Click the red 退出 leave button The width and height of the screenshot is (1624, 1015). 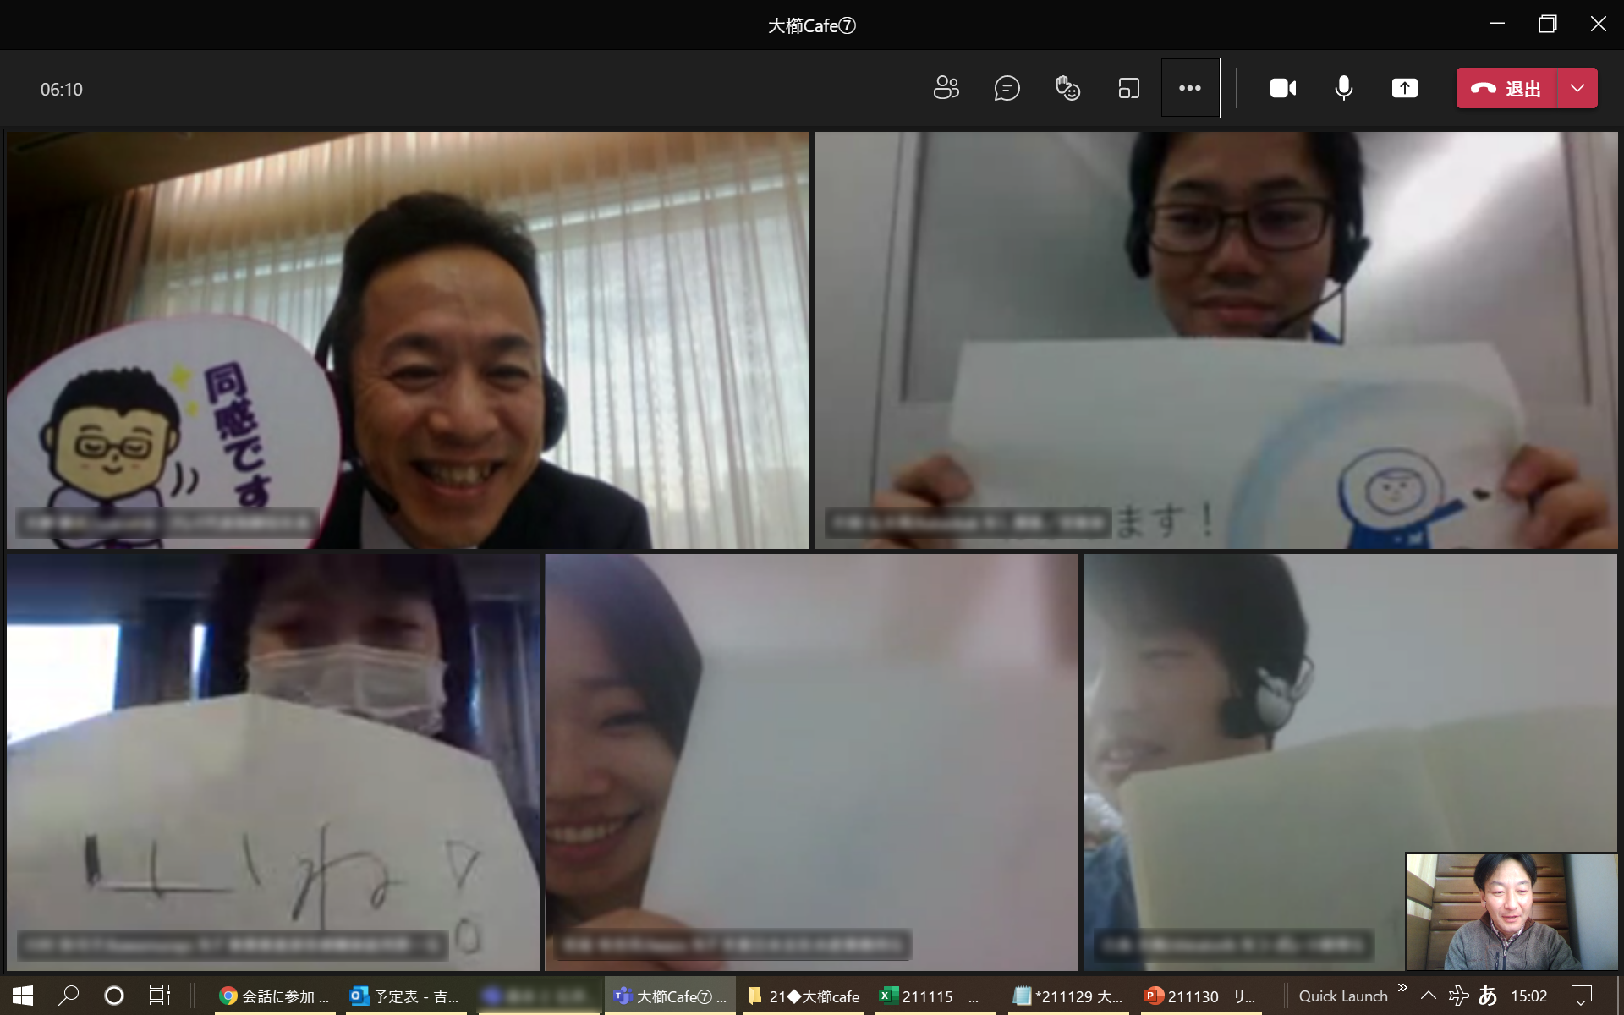(x=1506, y=88)
